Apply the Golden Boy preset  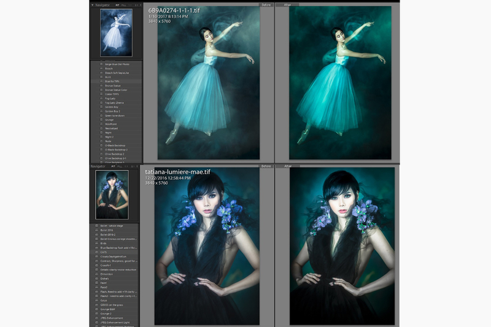(112, 107)
